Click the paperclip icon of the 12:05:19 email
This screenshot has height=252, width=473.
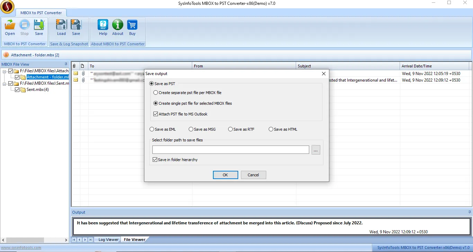(83, 73)
